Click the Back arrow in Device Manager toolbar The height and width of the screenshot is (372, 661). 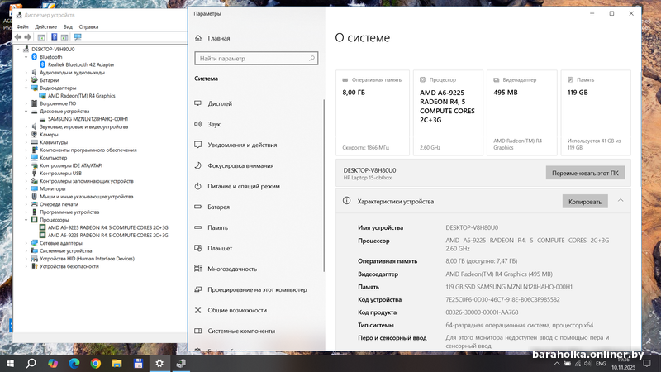(19, 37)
